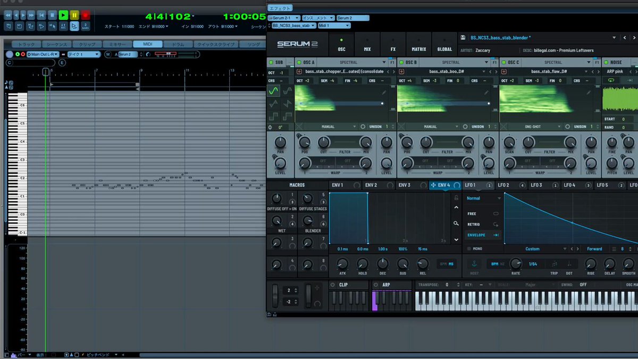Toggle the 2 bars count-off icon

point(86,26)
